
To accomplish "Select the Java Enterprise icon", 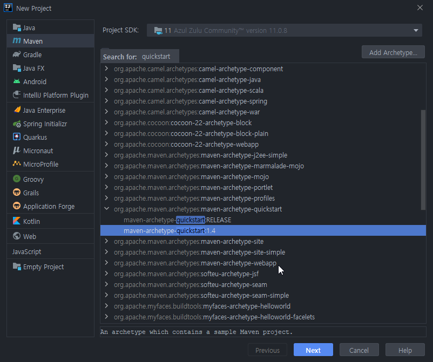I will [17, 110].
